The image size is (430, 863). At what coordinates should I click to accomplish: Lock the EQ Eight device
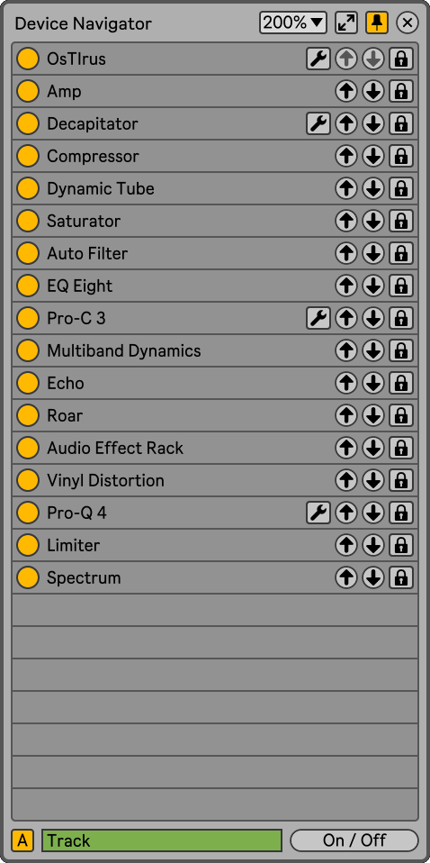tap(401, 286)
